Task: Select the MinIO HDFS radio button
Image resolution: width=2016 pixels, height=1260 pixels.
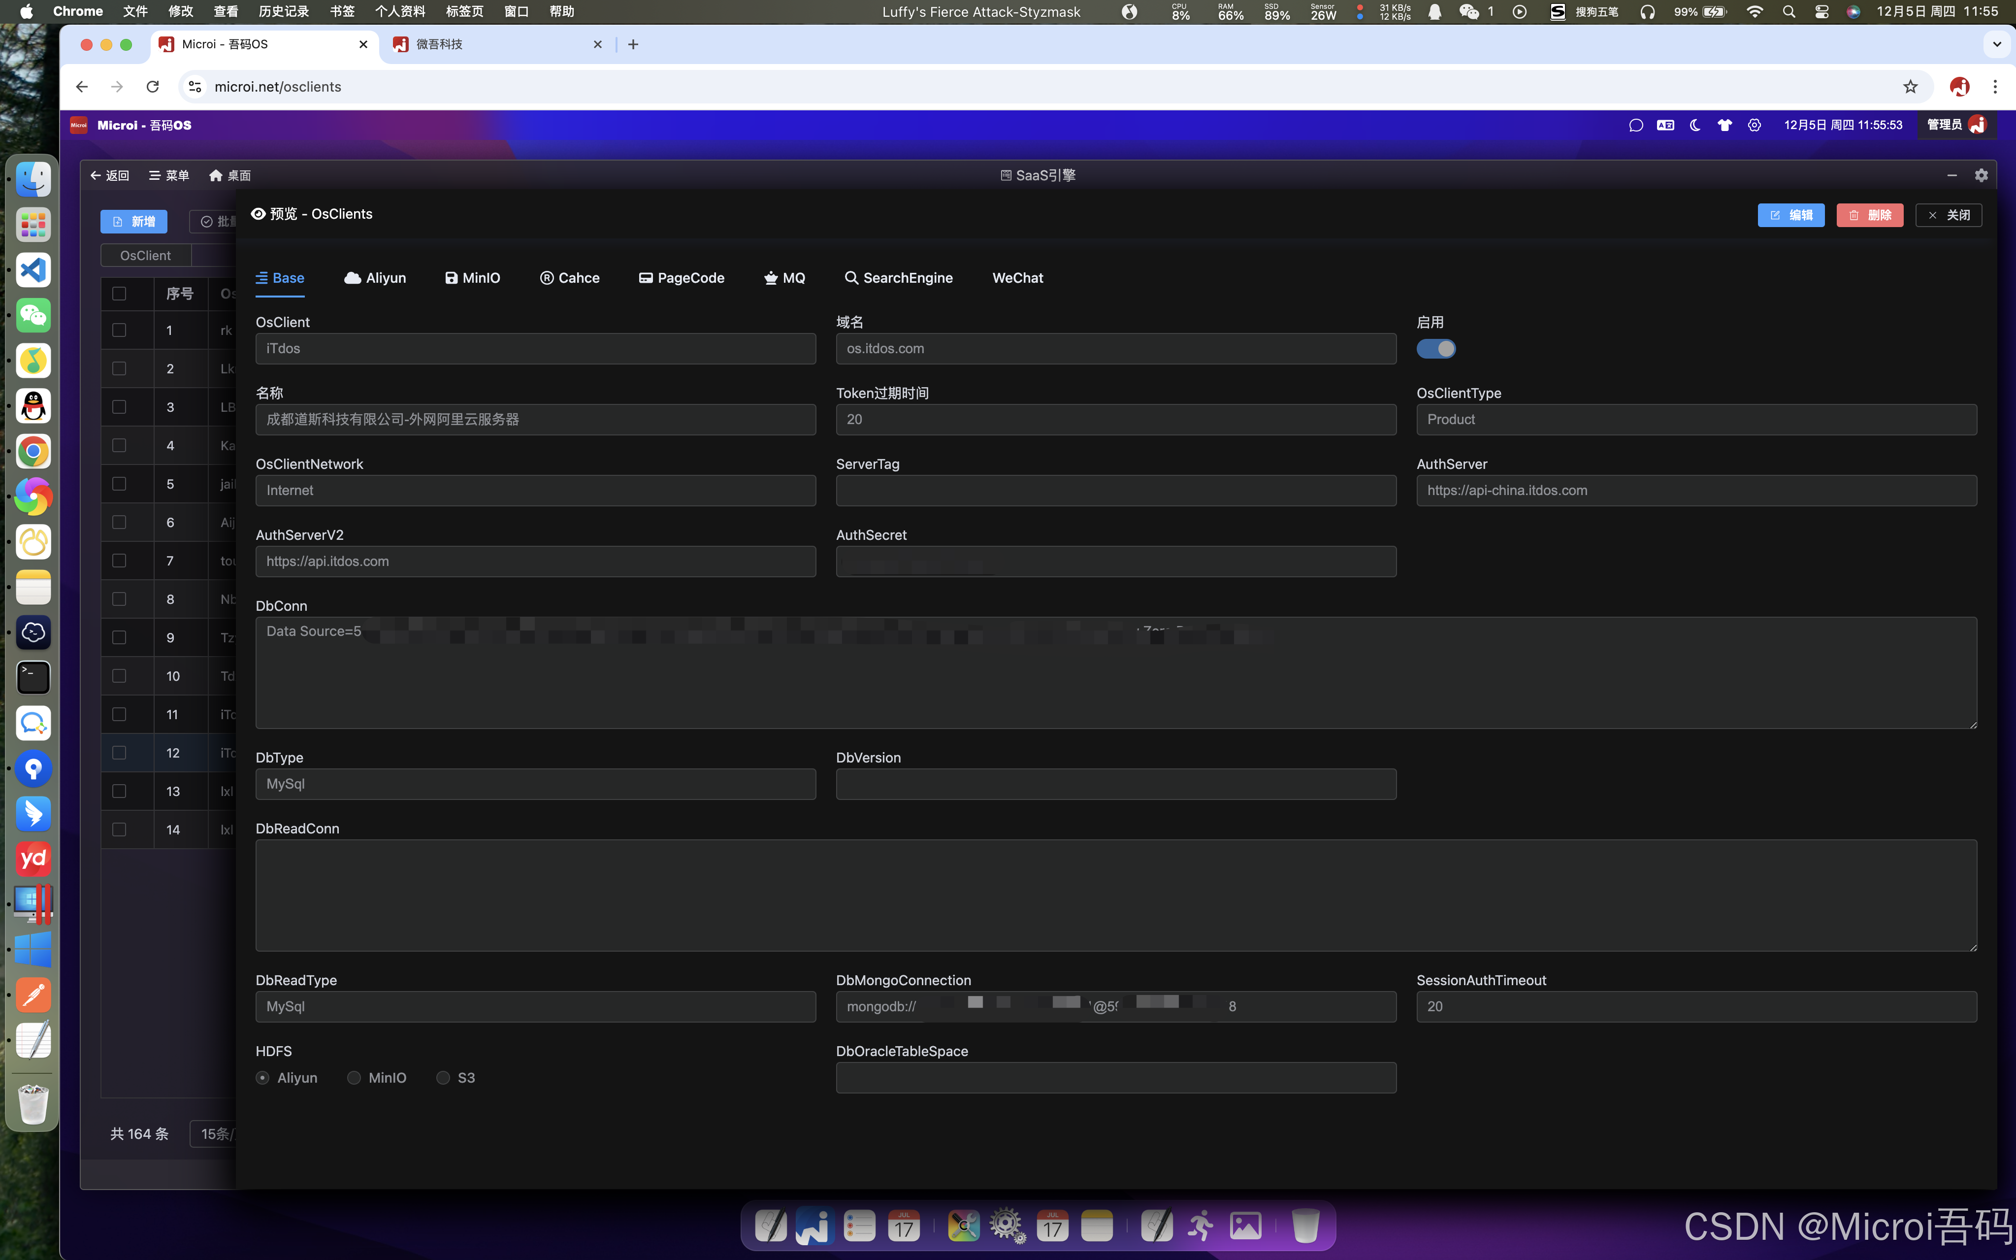Action: click(354, 1077)
